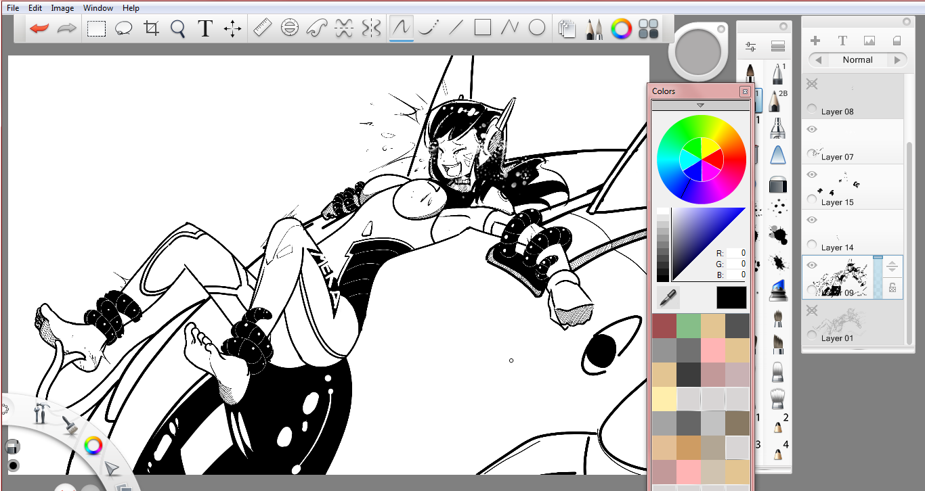
Task: Select the Oval shape tool
Action: pyautogui.click(x=537, y=28)
